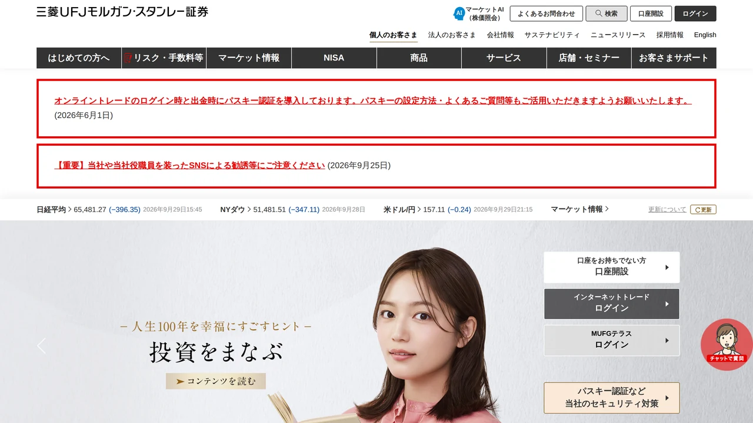
Task: Open the はじめての方へ menu
Action: pyautogui.click(x=79, y=58)
